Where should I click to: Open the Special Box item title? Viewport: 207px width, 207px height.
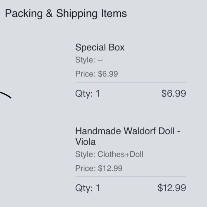100,47
